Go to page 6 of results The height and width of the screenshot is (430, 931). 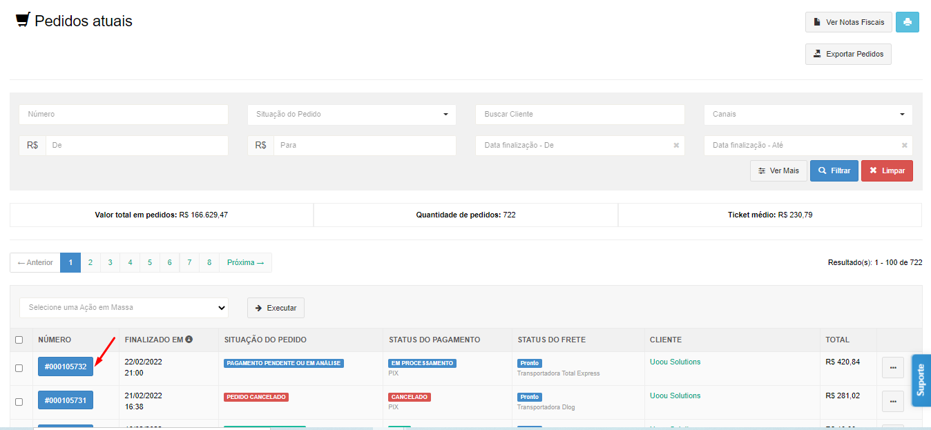pyautogui.click(x=170, y=262)
